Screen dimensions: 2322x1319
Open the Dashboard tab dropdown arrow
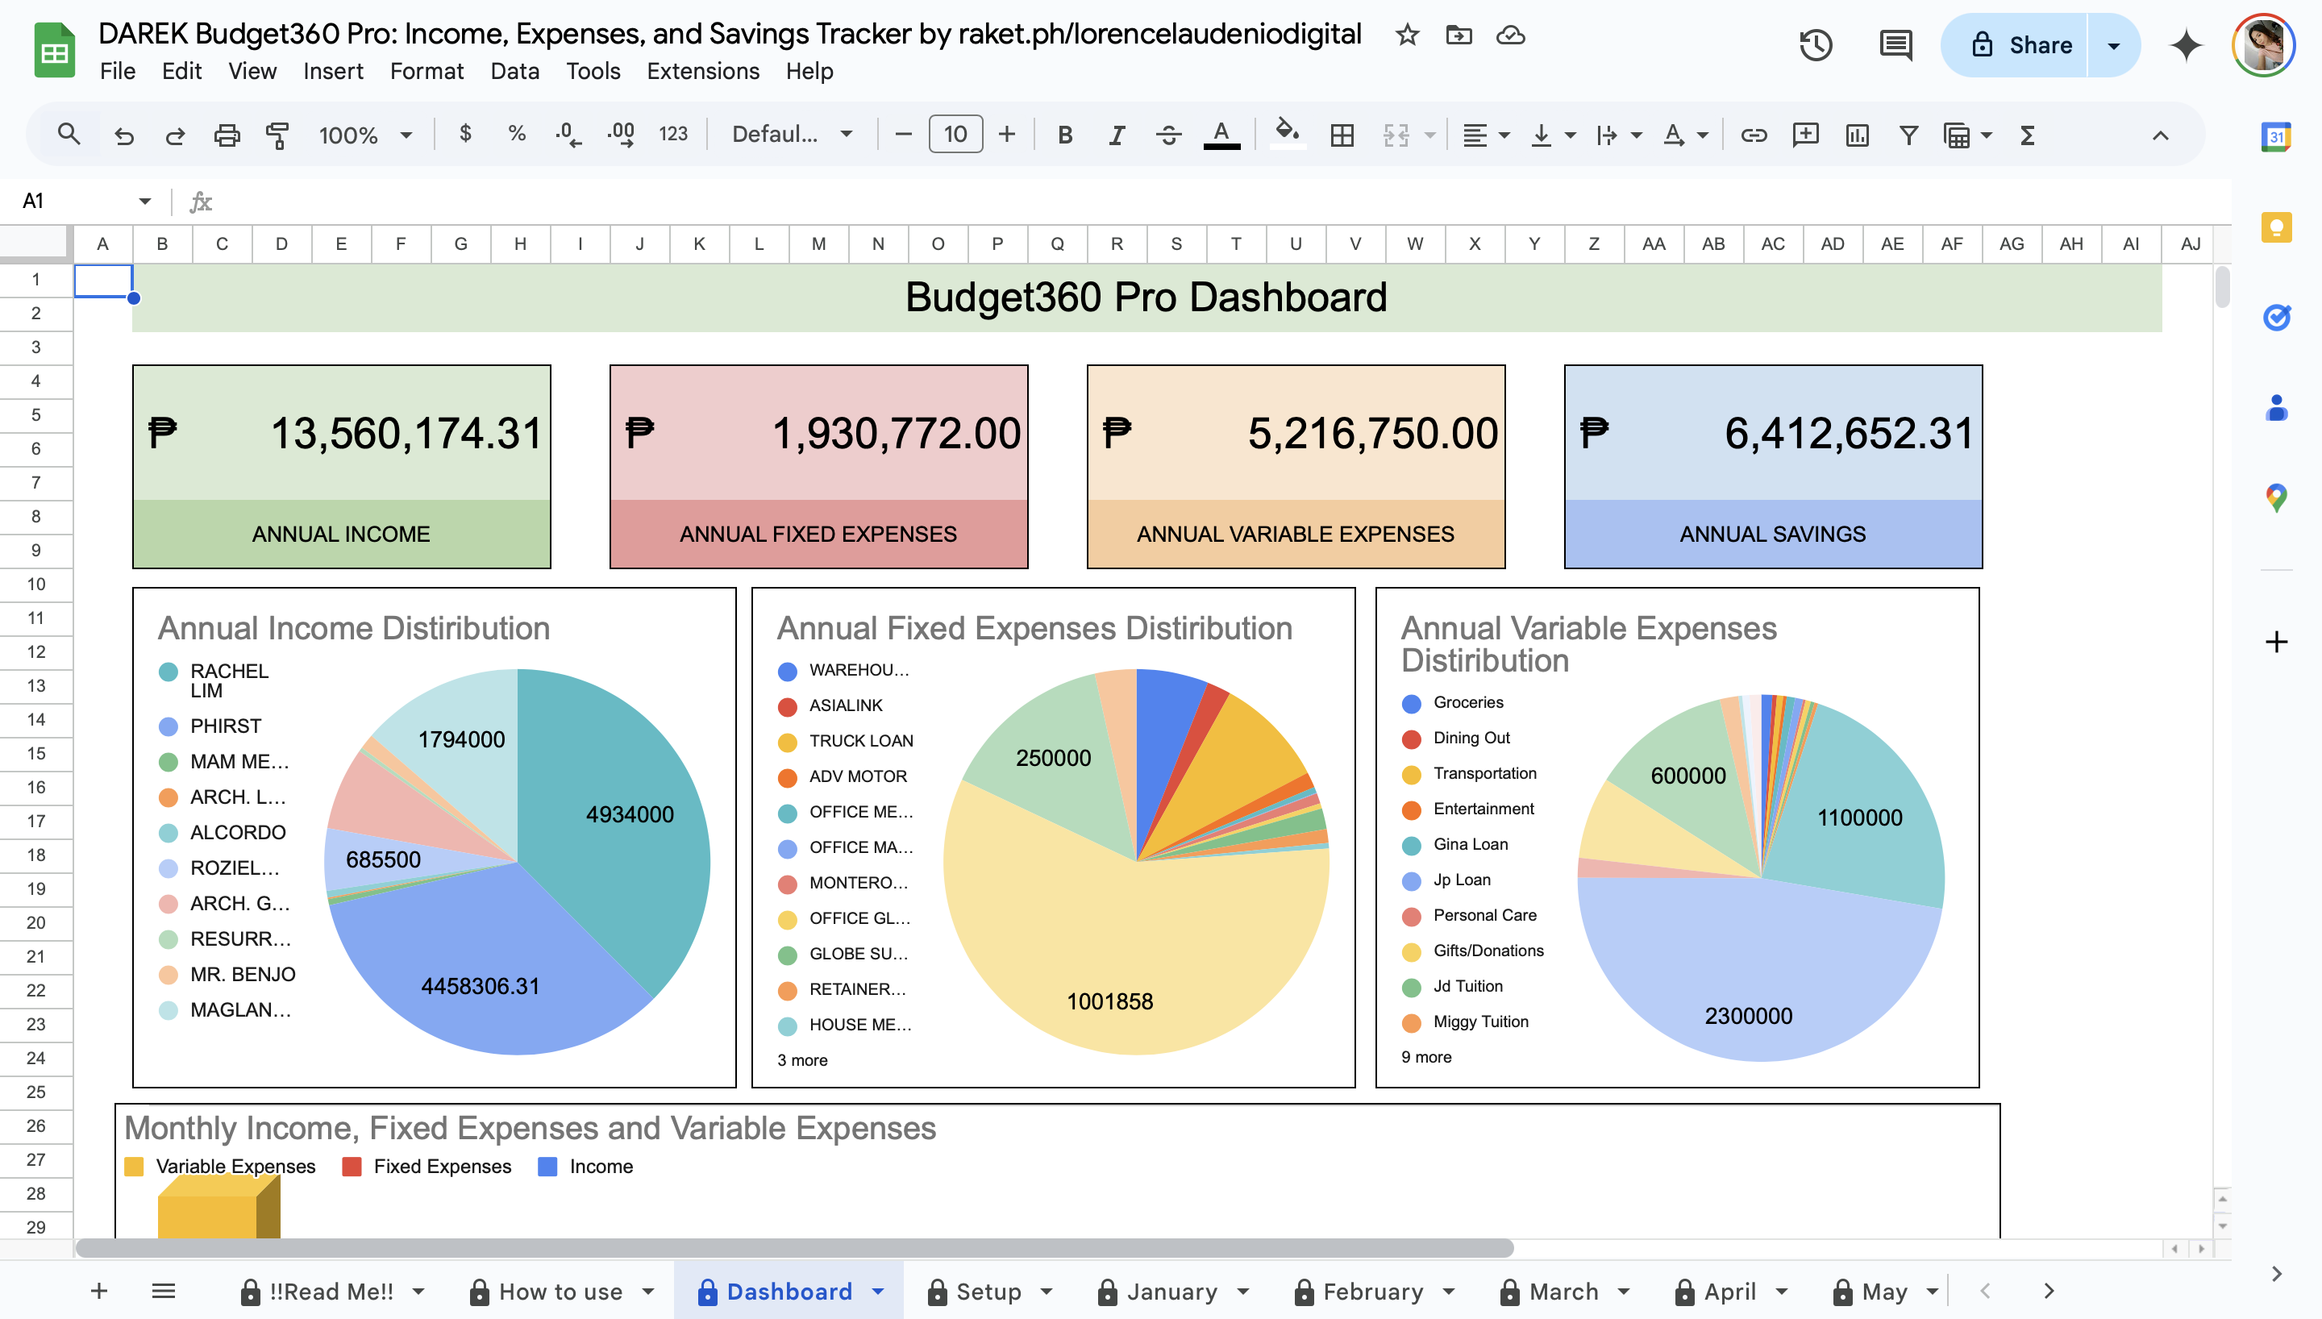[x=877, y=1291]
